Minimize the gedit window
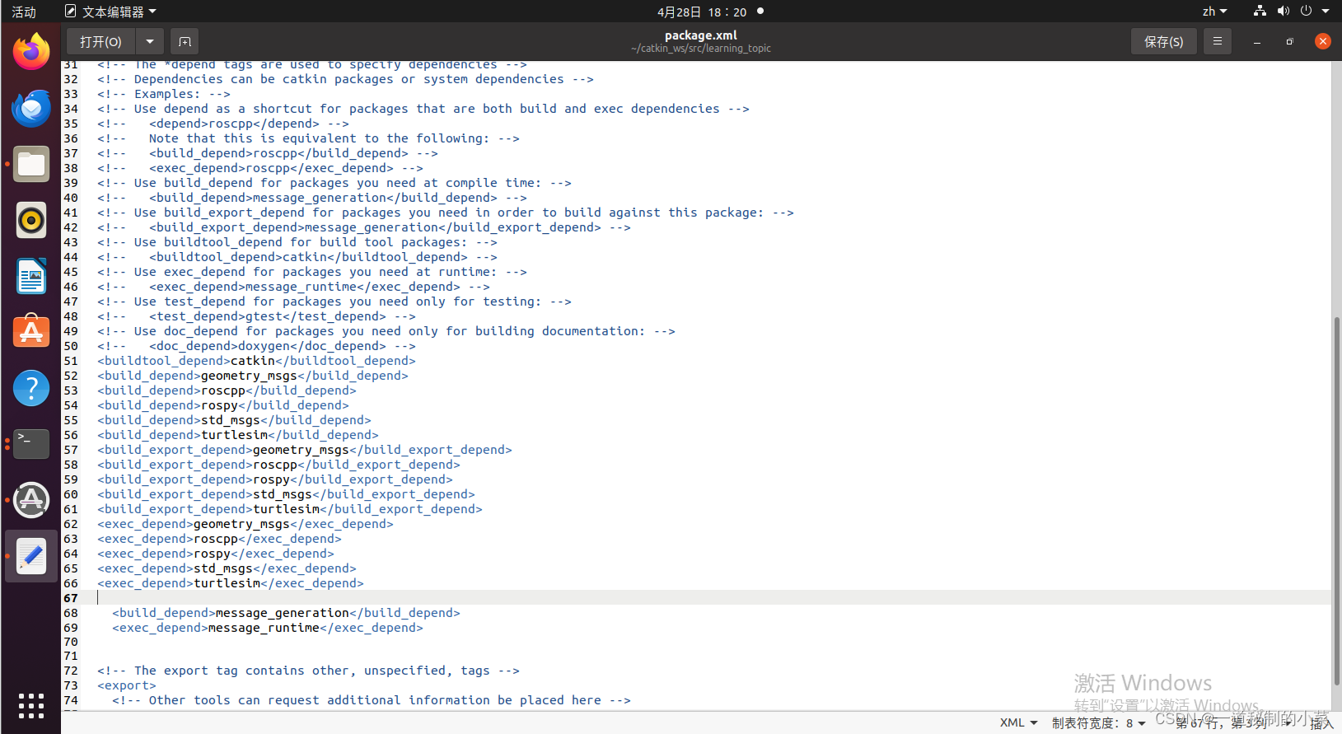Screen dimensions: 1342x734 pos(1257,41)
